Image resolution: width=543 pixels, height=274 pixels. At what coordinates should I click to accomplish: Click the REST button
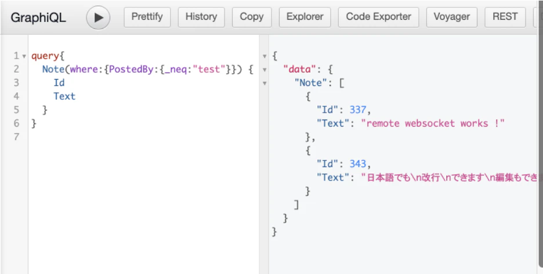(x=505, y=17)
